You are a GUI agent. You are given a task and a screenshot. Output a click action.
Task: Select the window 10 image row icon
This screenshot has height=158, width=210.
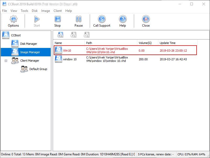(x=58, y=59)
